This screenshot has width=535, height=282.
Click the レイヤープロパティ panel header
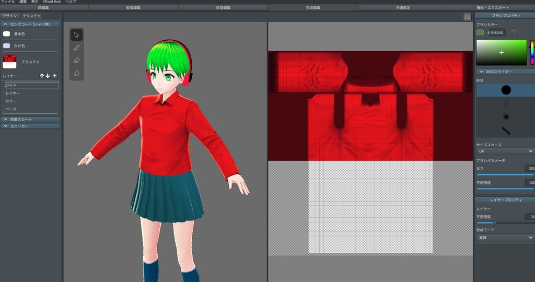505,200
